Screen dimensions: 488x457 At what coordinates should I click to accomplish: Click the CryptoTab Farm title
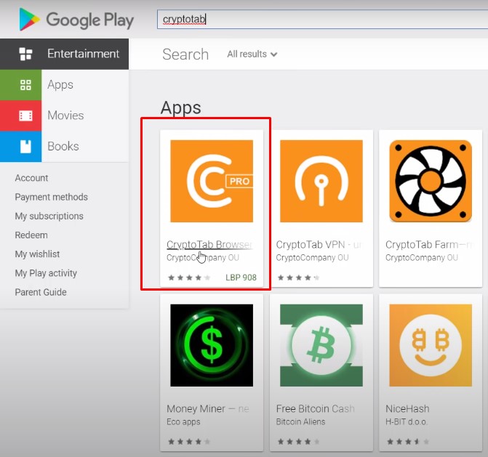[x=429, y=245]
